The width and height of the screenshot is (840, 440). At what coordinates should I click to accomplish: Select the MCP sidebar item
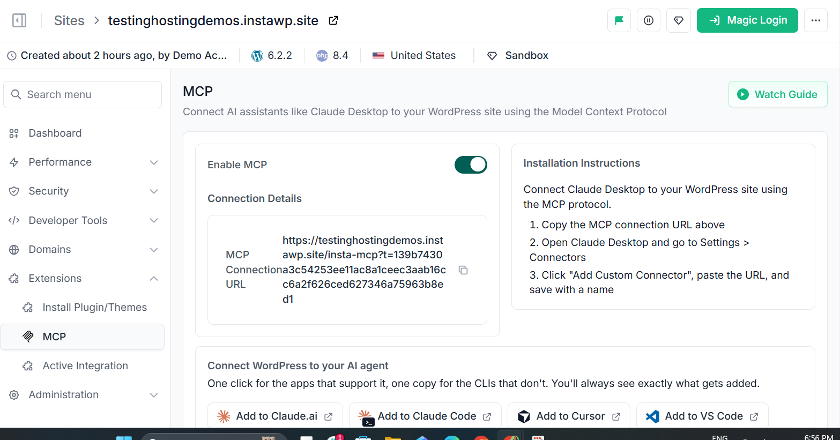click(83, 337)
